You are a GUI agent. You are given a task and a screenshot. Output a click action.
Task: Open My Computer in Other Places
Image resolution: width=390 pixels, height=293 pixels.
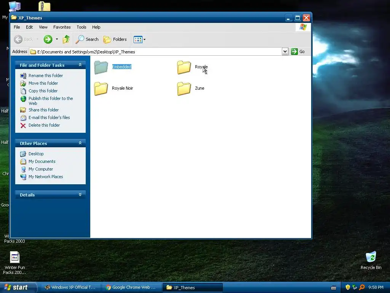coord(41,169)
